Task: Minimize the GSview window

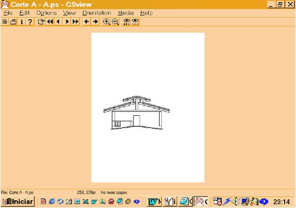Action: click(x=270, y=4)
